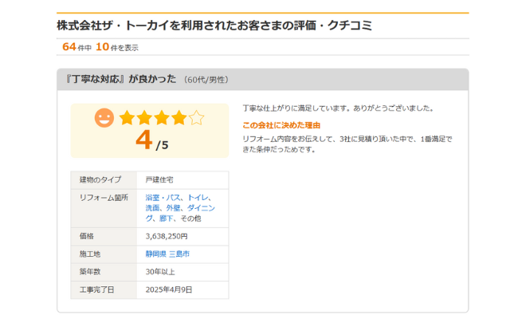Viewport: 518px width, 319px height.
Task: Click the orange smiley face icon
Action: (x=104, y=118)
